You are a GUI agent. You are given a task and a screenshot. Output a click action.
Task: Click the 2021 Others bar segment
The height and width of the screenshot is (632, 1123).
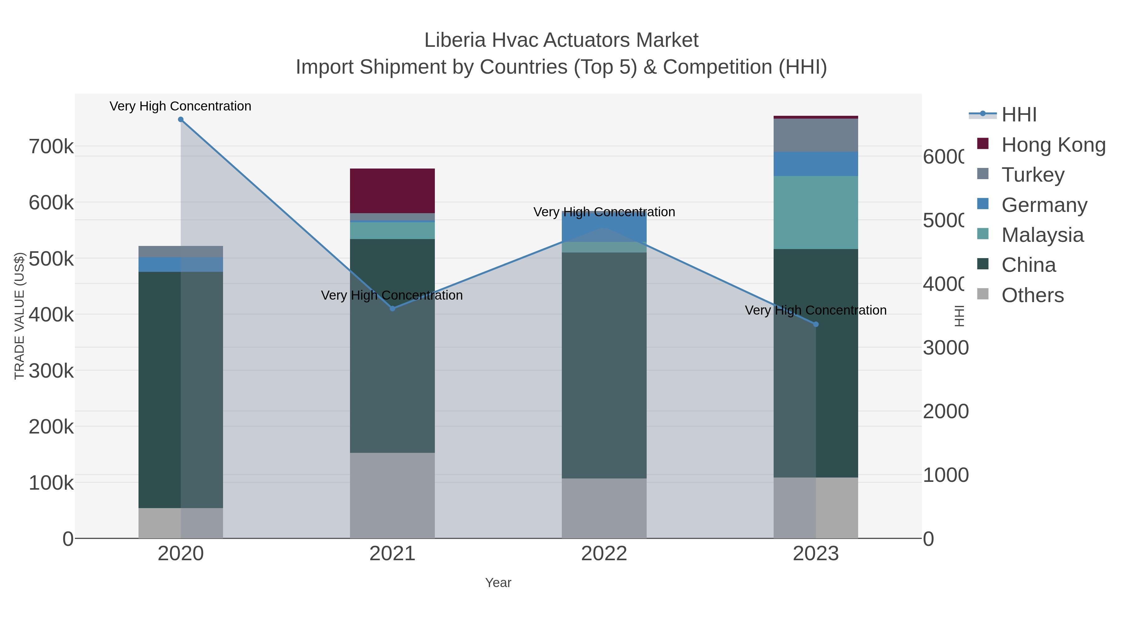(392, 496)
